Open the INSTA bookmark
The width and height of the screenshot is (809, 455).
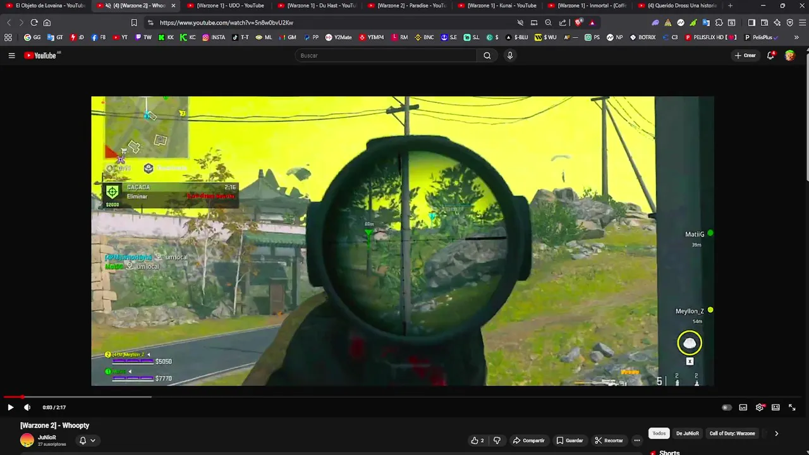(214, 37)
